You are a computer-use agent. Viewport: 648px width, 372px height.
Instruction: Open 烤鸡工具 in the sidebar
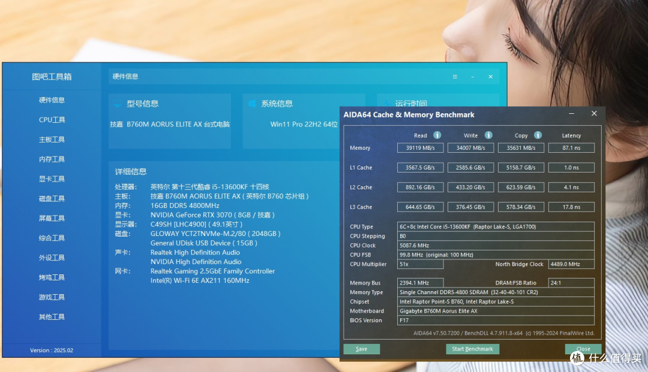pyautogui.click(x=52, y=277)
